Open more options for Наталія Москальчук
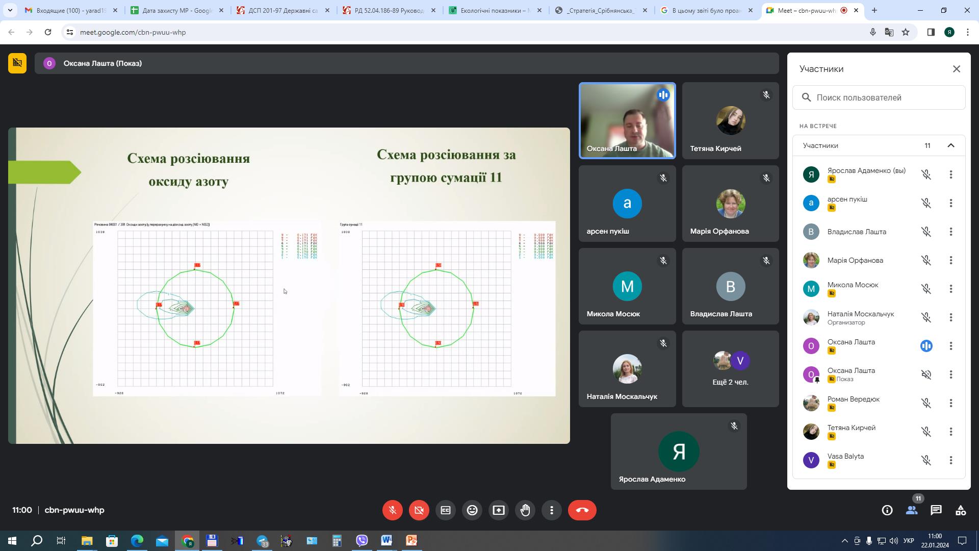979x551 pixels. point(951,317)
